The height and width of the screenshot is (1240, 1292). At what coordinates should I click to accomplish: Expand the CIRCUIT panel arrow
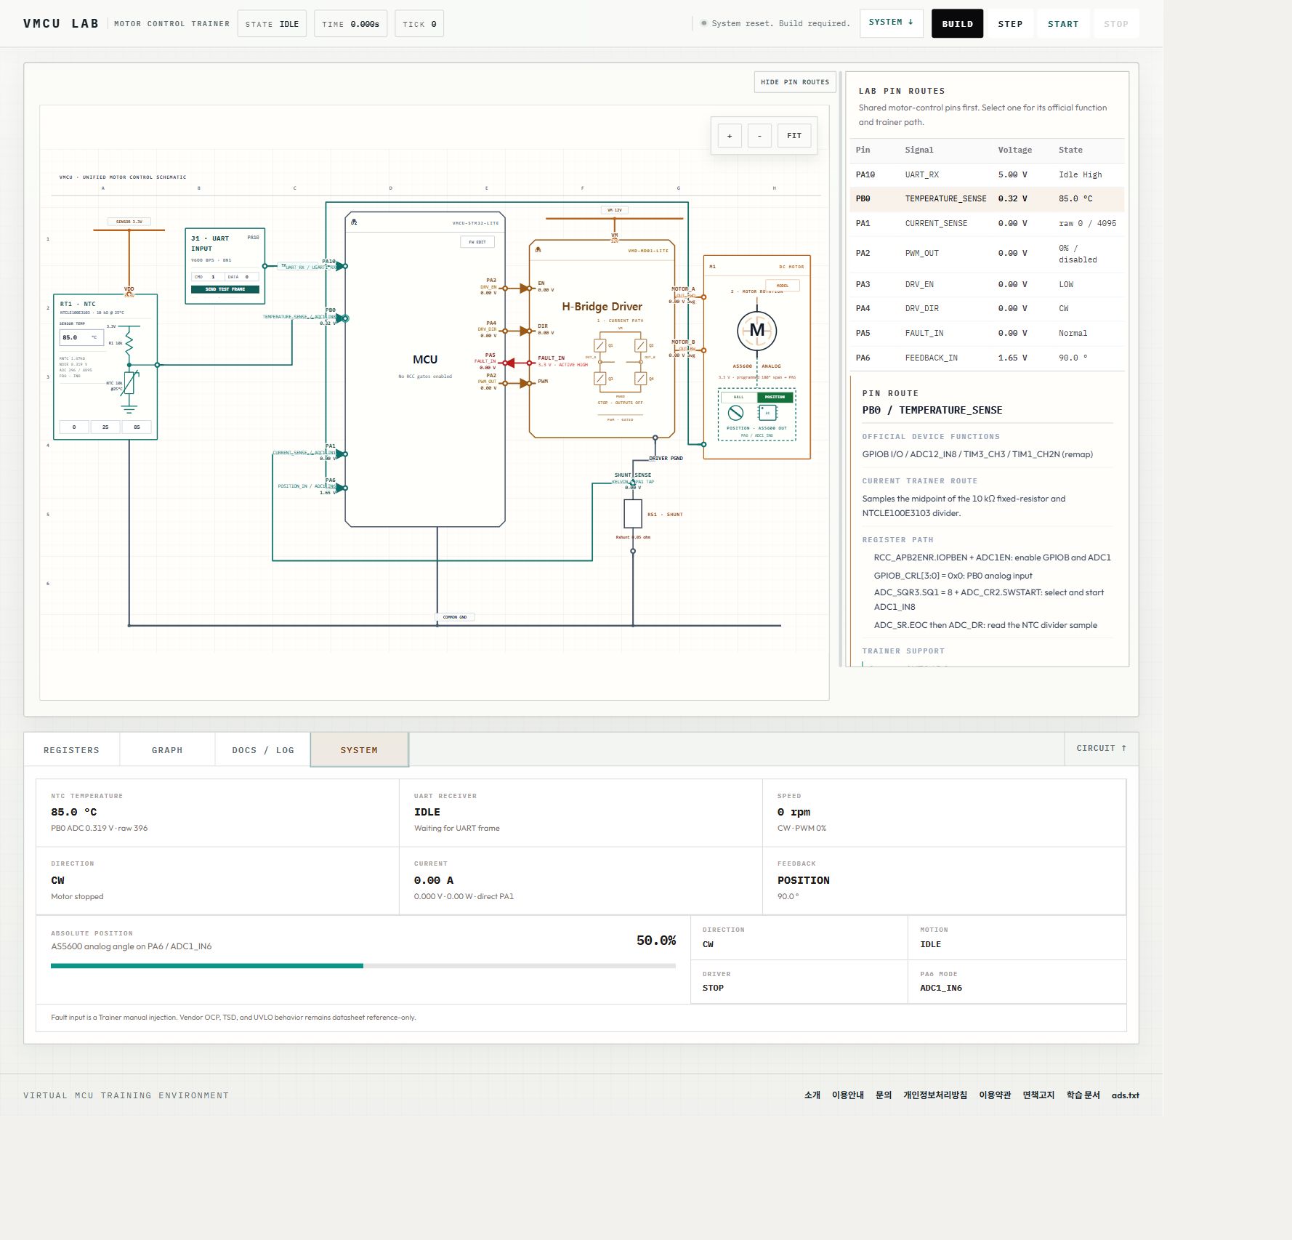click(1102, 748)
